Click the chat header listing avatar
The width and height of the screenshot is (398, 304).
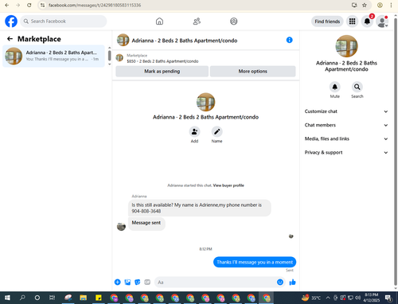123,40
